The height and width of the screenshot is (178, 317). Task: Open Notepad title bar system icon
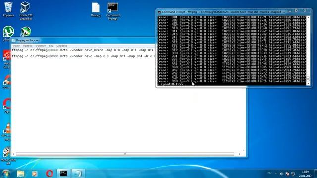[x=13, y=40]
